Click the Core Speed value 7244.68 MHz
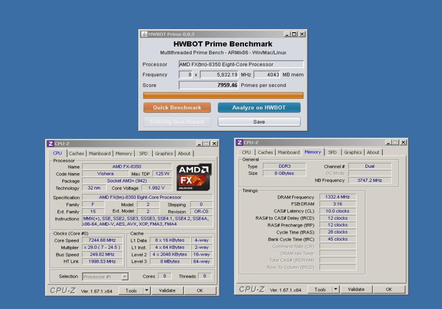The image size is (442, 309). point(102,240)
